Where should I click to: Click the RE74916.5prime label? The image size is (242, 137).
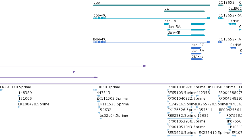(x=182, y=104)
